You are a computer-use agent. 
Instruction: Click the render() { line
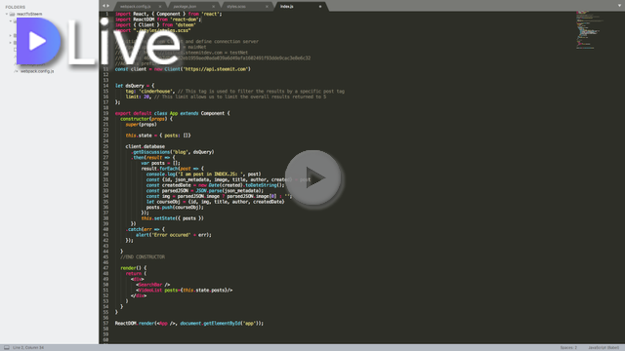[134, 268]
